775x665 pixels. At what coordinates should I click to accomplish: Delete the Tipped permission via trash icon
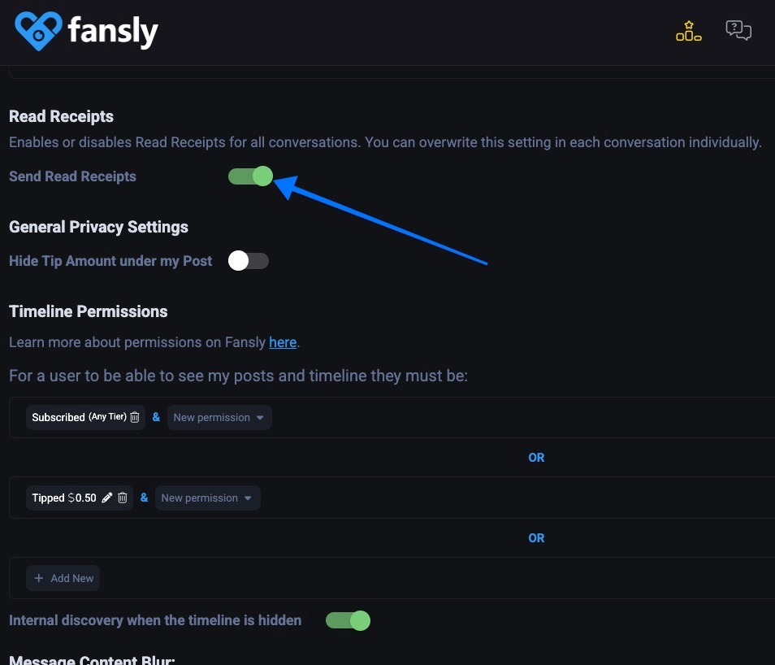123,498
